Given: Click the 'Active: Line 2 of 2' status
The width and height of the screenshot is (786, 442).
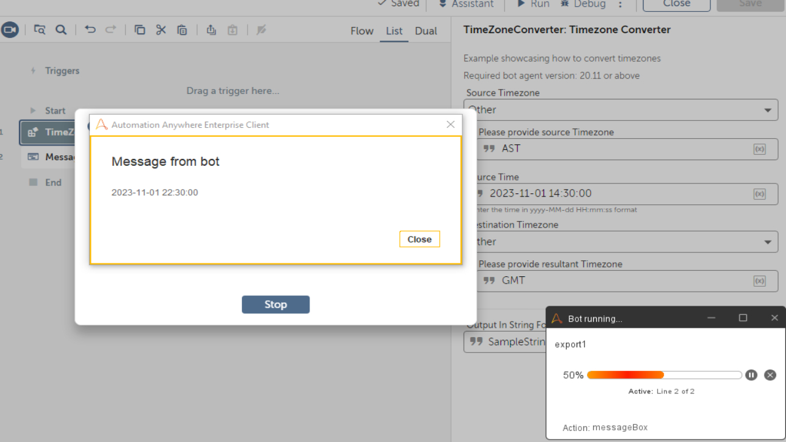Looking at the screenshot, I should (x=661, y=391).
